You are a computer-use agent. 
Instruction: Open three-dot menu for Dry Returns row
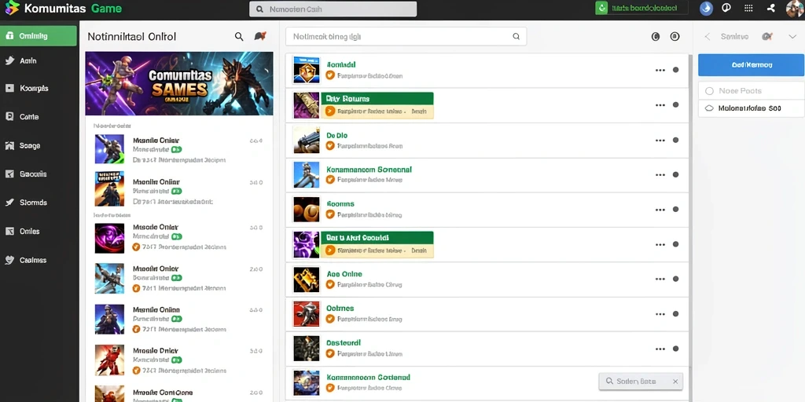click(660, 105)
